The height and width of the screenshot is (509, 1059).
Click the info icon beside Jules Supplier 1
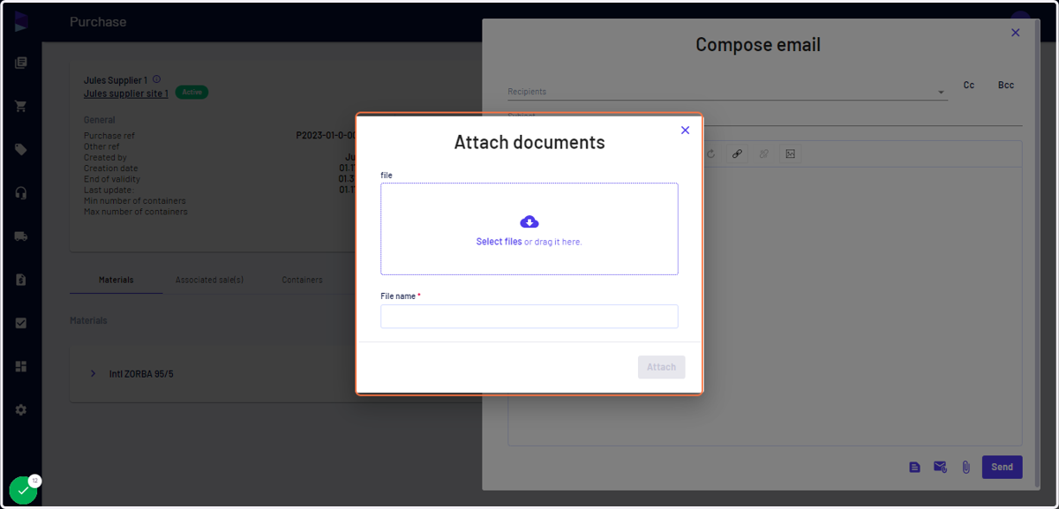(x=156, y=79)
